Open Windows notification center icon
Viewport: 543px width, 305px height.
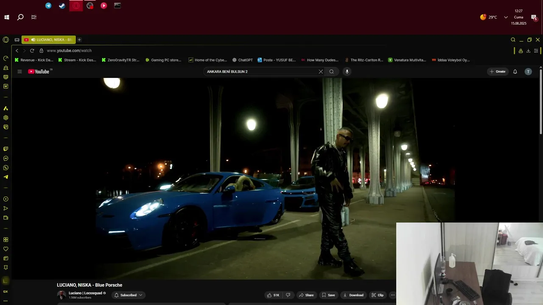pos(534,17)
